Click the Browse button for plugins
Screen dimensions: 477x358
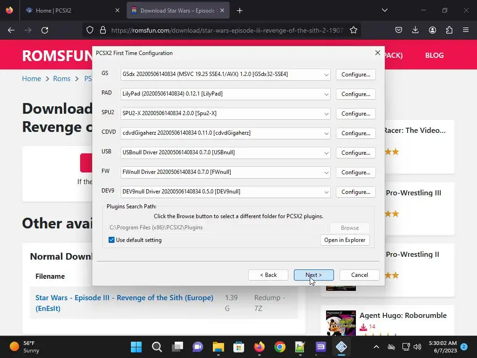(349, 227)
